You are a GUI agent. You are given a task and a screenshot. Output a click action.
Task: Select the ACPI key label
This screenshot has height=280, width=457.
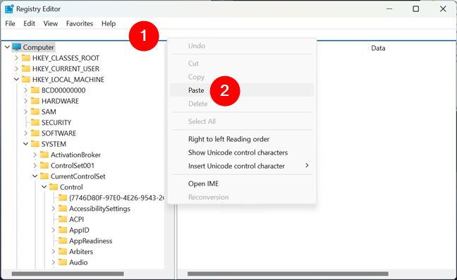76,219
